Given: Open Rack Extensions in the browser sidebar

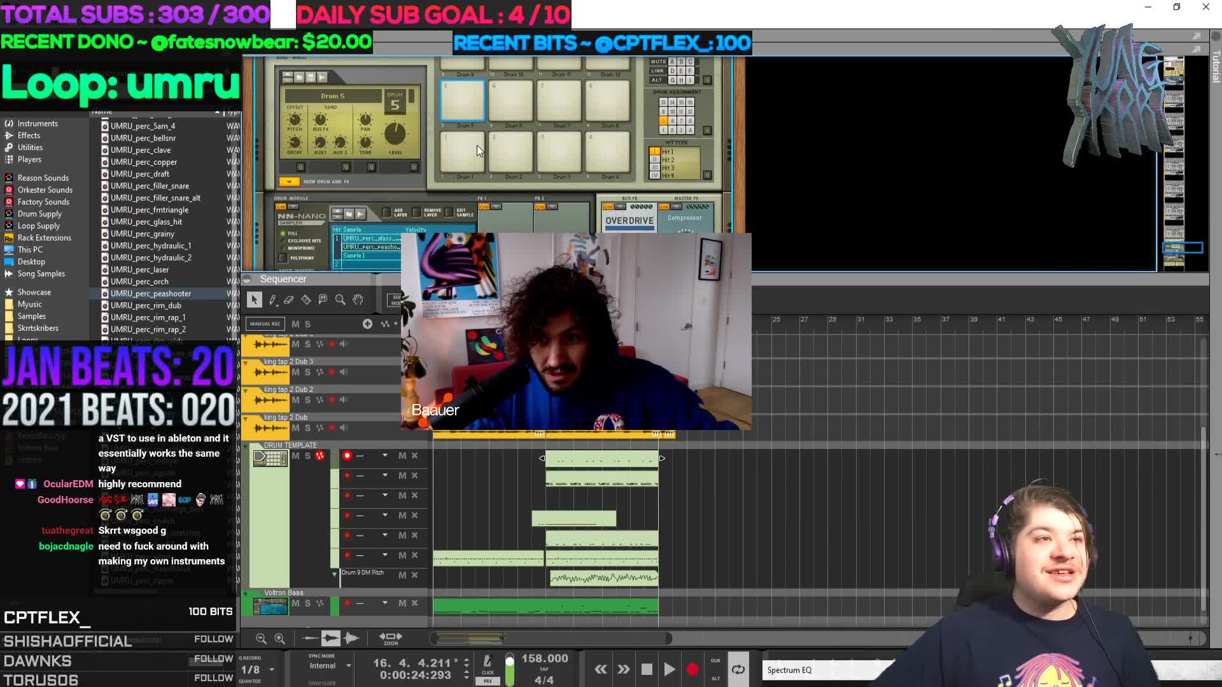Looking at the screenshot, I should (x=44, y=238).
